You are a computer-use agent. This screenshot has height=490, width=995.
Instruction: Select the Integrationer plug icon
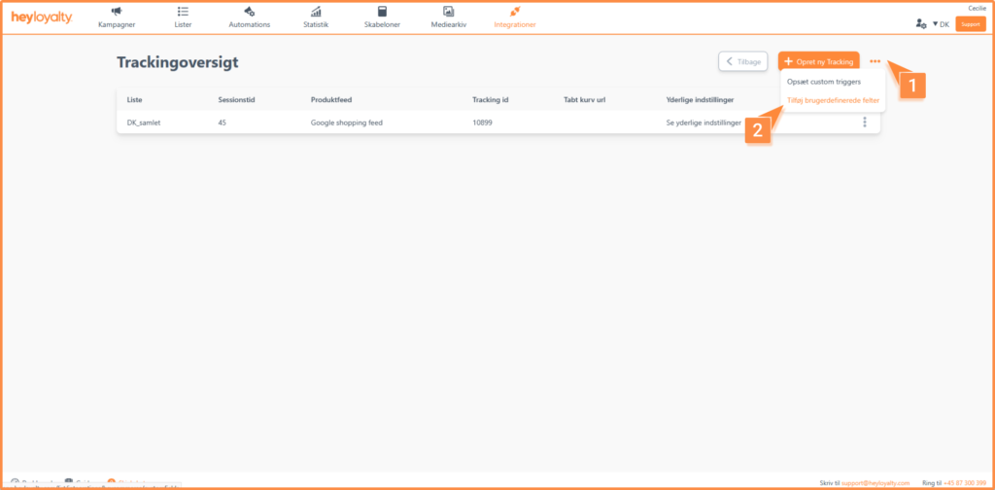click(x=515, y=13)
